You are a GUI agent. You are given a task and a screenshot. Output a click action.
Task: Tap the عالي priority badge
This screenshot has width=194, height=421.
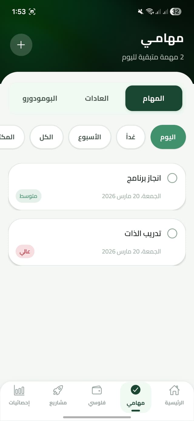point(25,251)
